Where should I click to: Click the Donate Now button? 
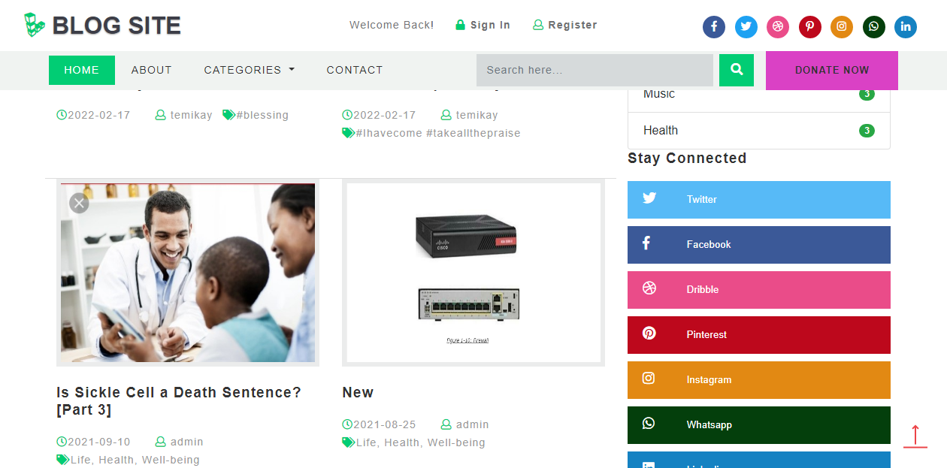[x=832, y=71]
